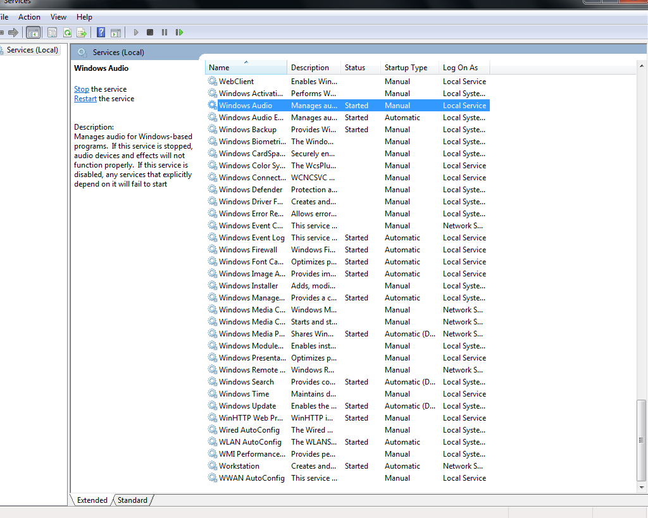
Task: Toggle the Show/Hide Action Pane icon
Action: click(x=116, y=32)
